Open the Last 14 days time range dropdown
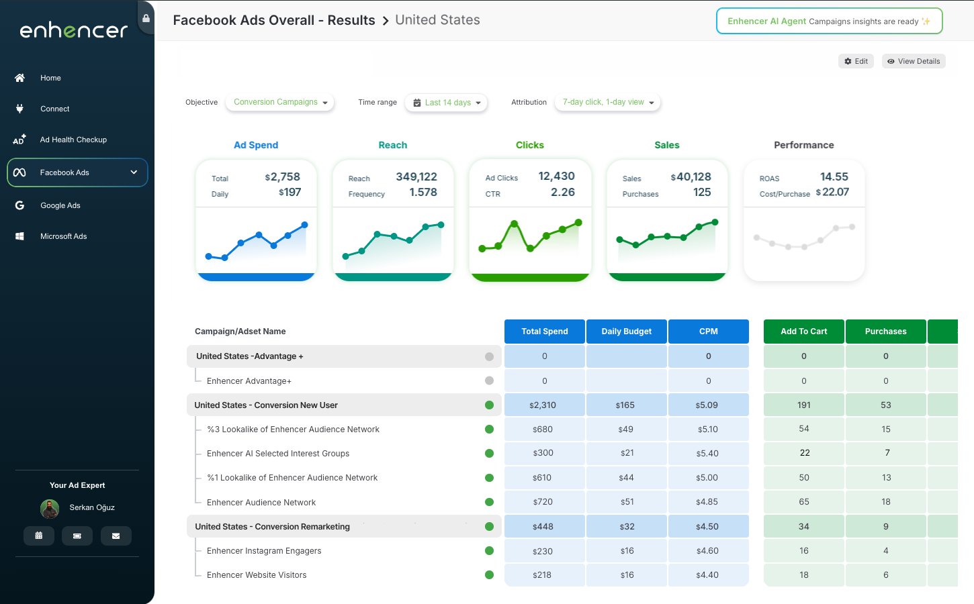The width and height of the screenshot is (974, 604). [447, 103]
